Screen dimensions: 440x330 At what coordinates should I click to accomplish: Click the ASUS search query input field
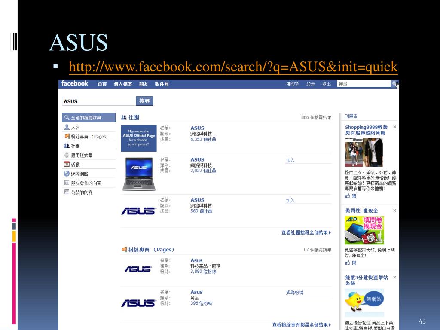pyautogui.click(x=99, y=101)
